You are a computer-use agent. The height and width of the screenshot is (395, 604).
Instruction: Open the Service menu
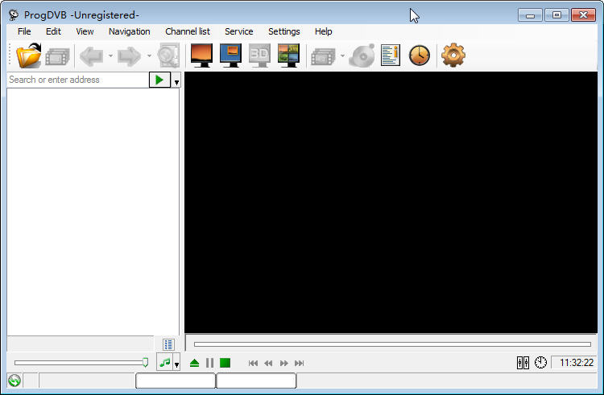(x=239, y=31)
